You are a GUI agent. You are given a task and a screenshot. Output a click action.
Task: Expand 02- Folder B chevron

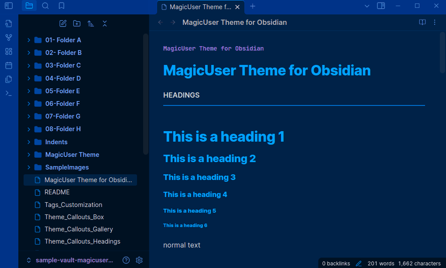tap(29, 53)
